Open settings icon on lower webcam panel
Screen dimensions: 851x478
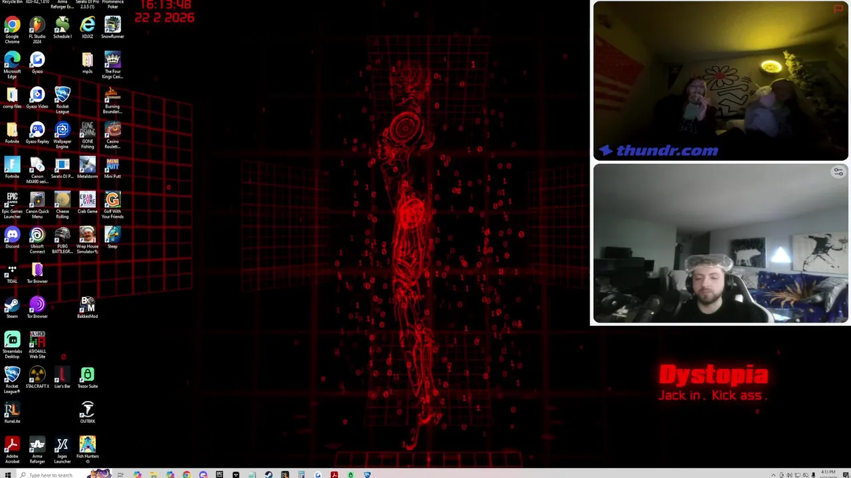(x=838, y=172)
